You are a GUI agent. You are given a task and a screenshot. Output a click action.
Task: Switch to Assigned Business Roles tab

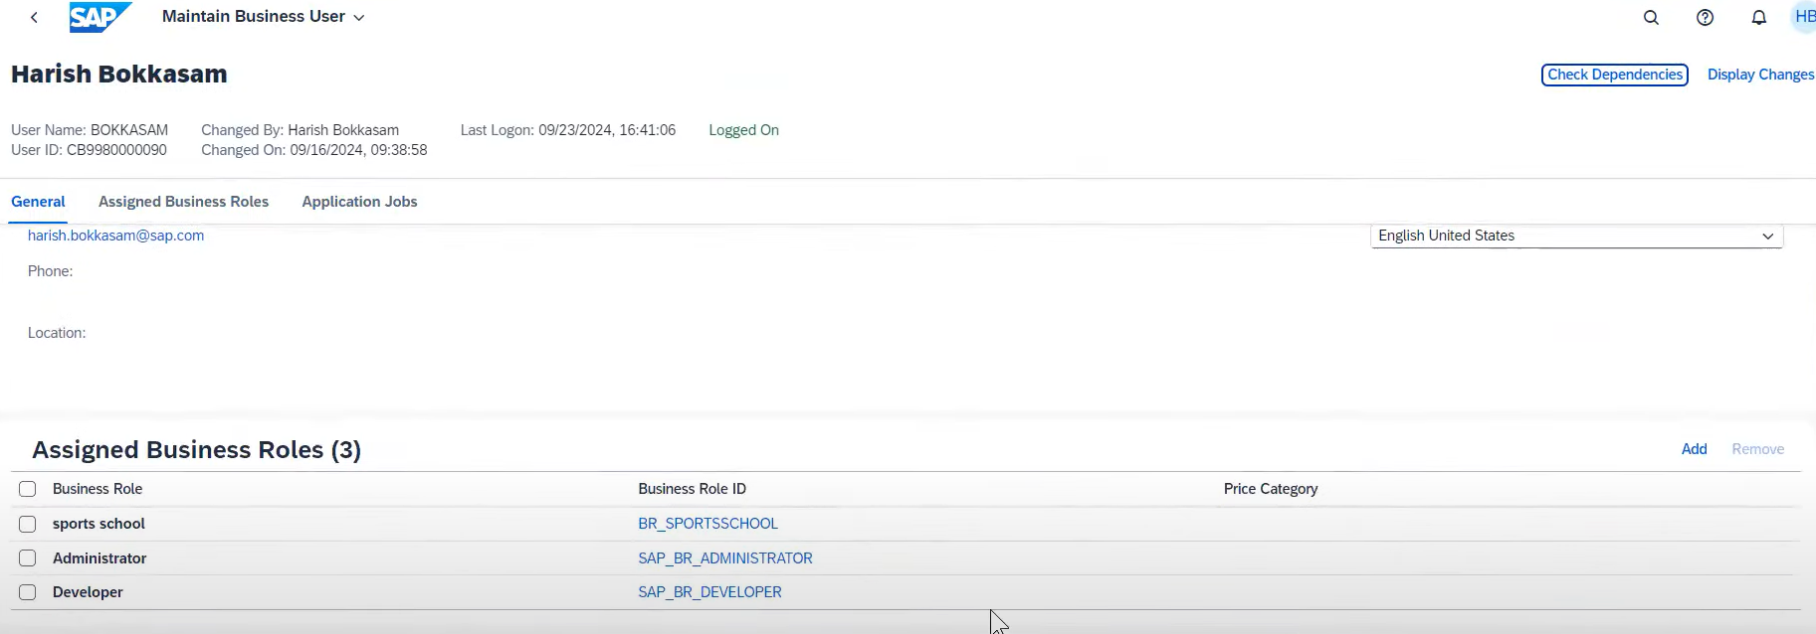[x=183, y=202]
